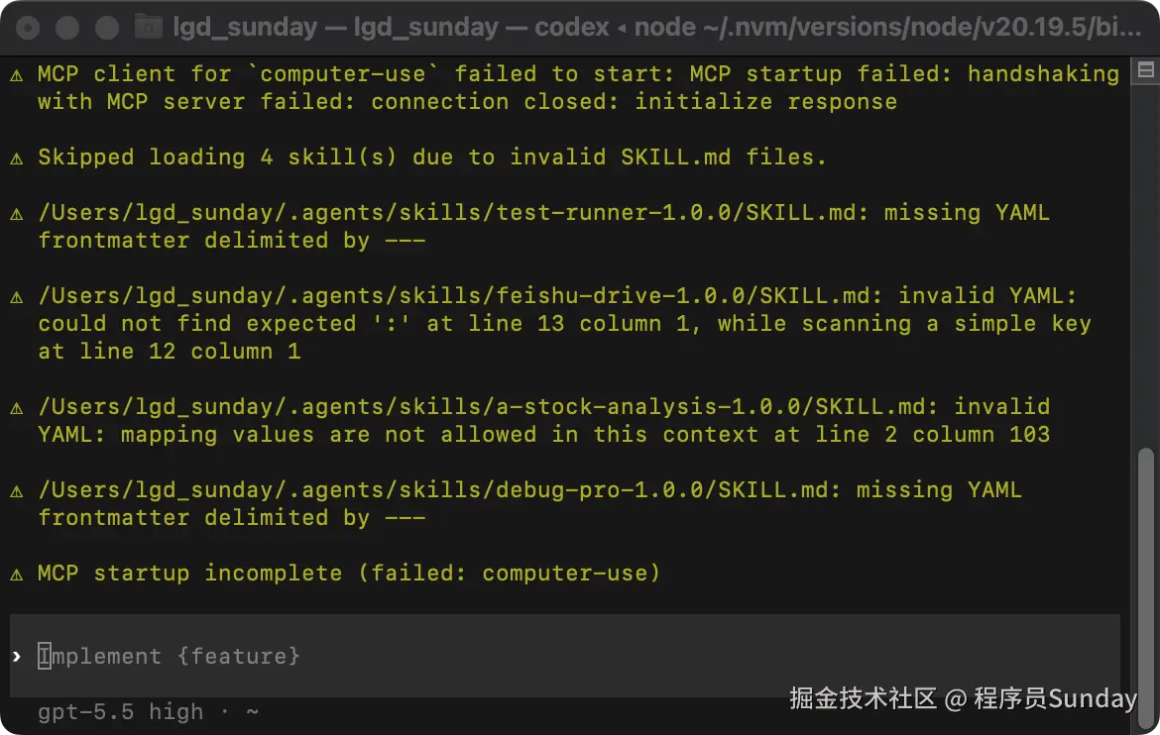Click warning icon beside the test-runner SKILL.md error
The image size is (1160, 735).
point(16,214)
